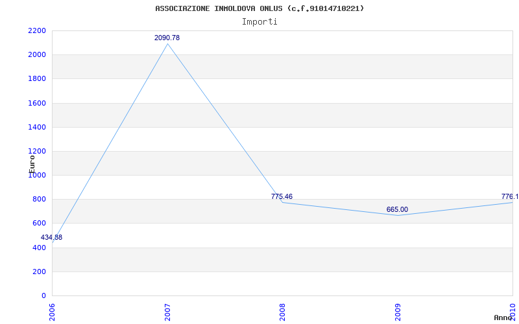
Task: Click the 2008 x-axis label
Action: 282,312
